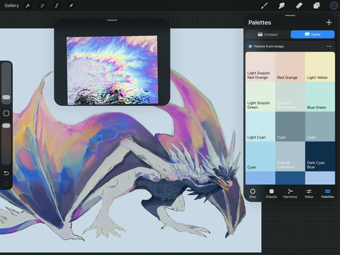
Task: Click the brush opacity slider handle
Action: coord(6,126)
